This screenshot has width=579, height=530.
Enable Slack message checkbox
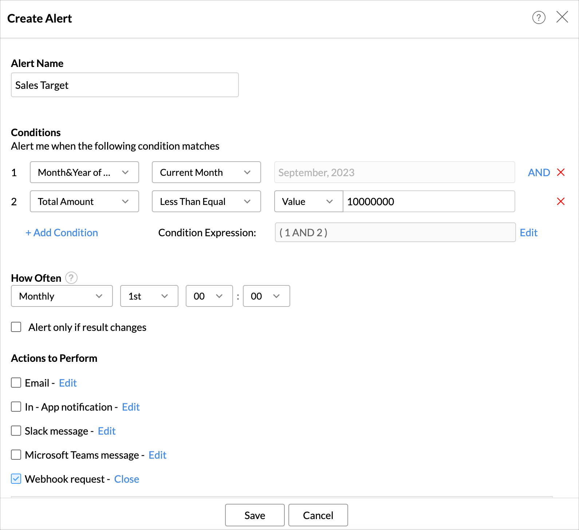point(16,431)
